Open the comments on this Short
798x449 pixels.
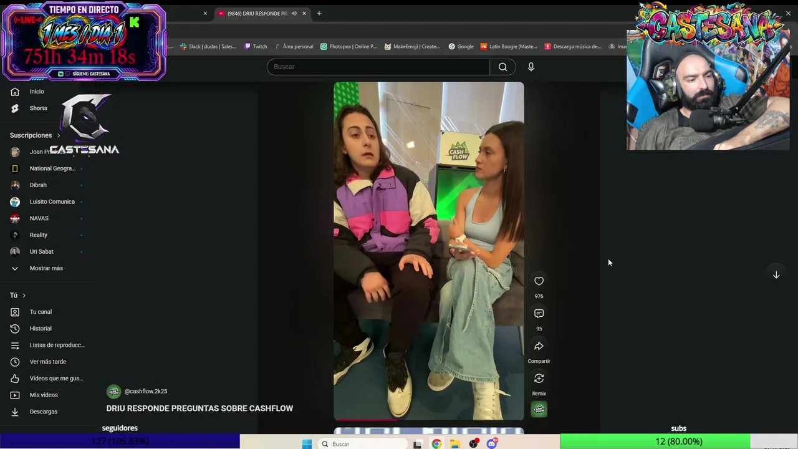539,314
